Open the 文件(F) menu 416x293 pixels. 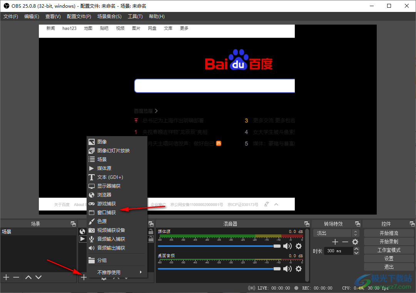[11, 17]
